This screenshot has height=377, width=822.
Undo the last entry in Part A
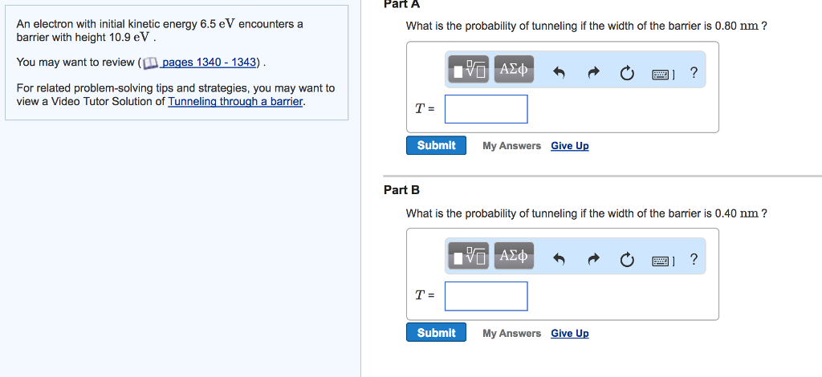pos(560,73)
